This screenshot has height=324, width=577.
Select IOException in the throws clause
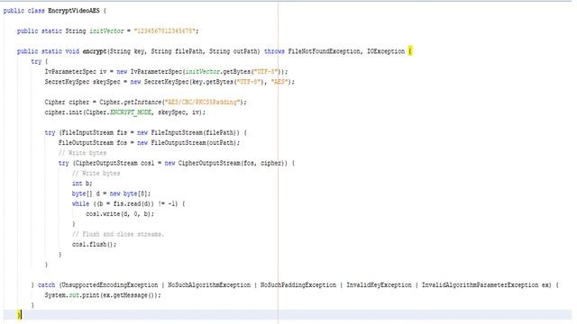click(x=386, y=51)
